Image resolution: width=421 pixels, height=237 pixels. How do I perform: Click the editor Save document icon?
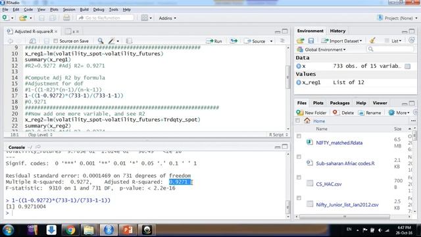click(47, 41)
